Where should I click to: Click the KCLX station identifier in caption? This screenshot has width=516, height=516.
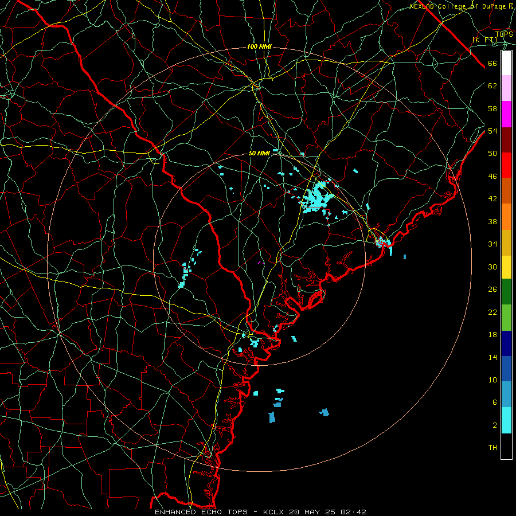click(x=273, y=512)
